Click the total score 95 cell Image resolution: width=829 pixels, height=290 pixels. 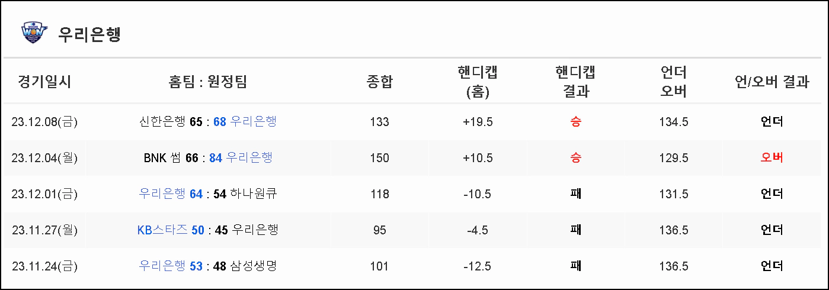(379, 230)
